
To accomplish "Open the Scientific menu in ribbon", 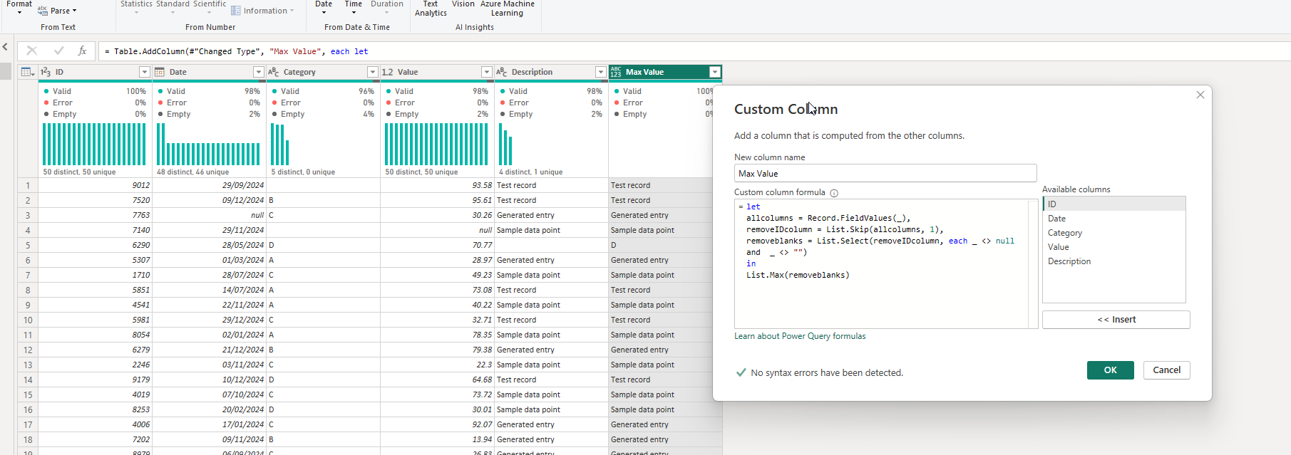I will (x=210, y=6).
